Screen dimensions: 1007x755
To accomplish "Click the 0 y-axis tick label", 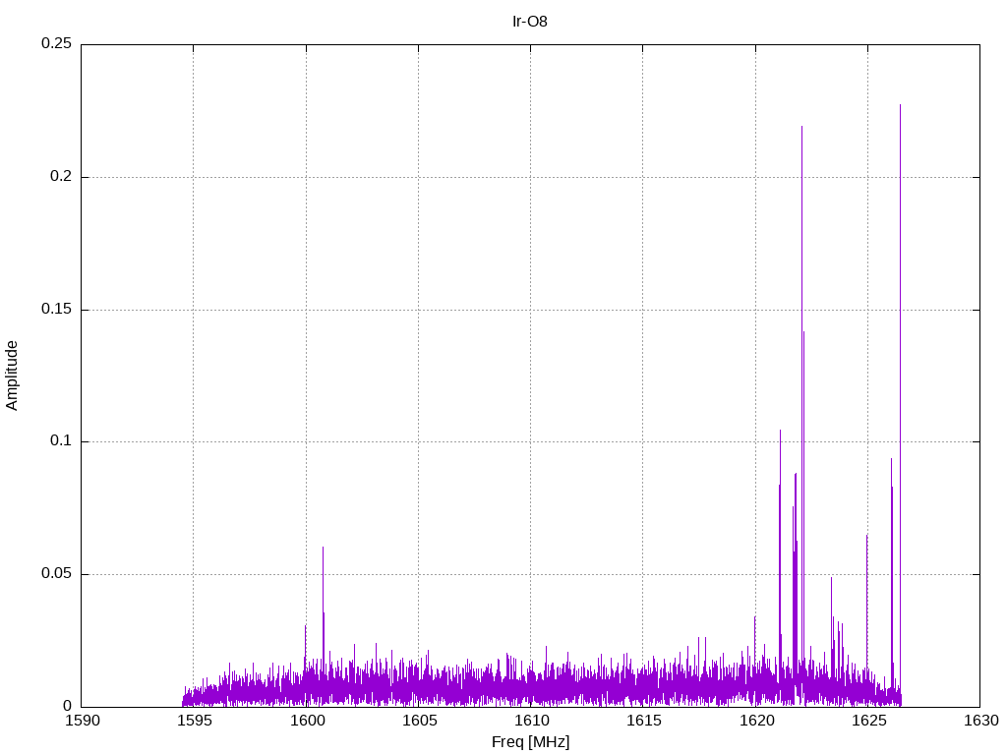I will (68, 706).
